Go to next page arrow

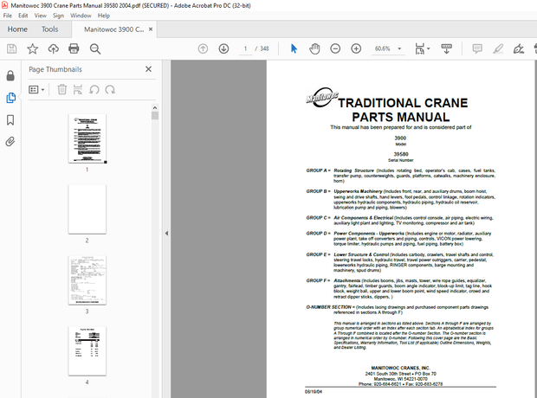tap(223, 49)
